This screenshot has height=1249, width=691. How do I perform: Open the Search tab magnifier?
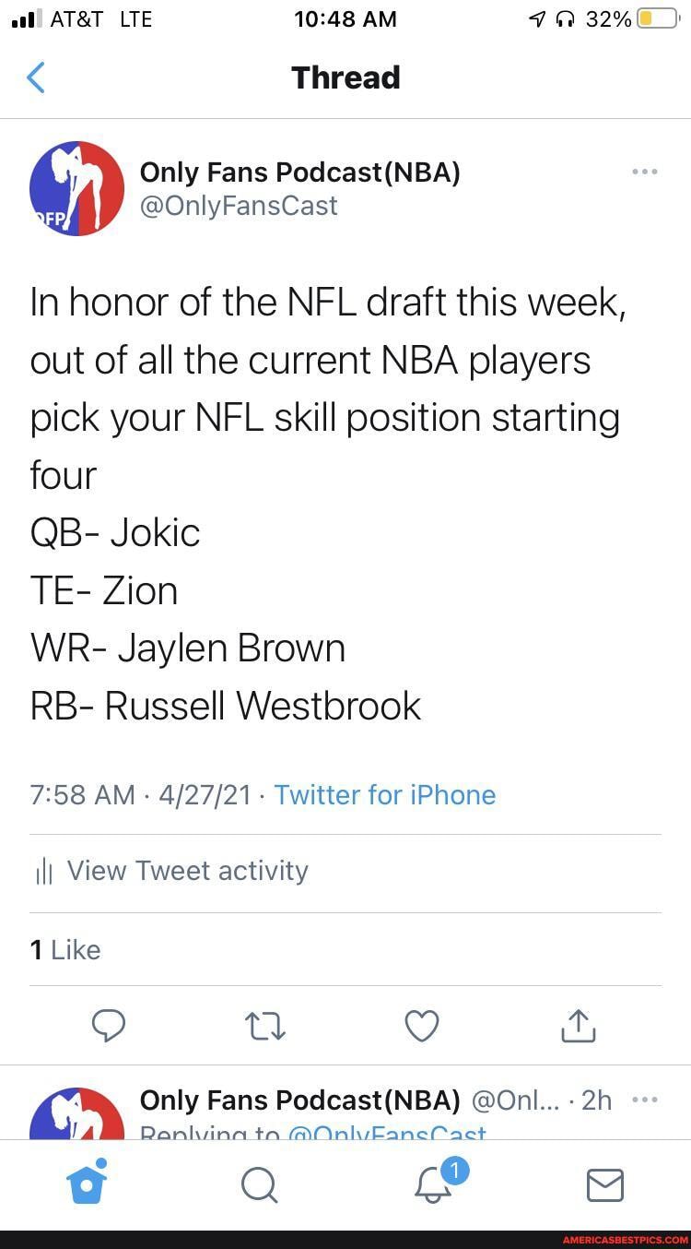259,1184
